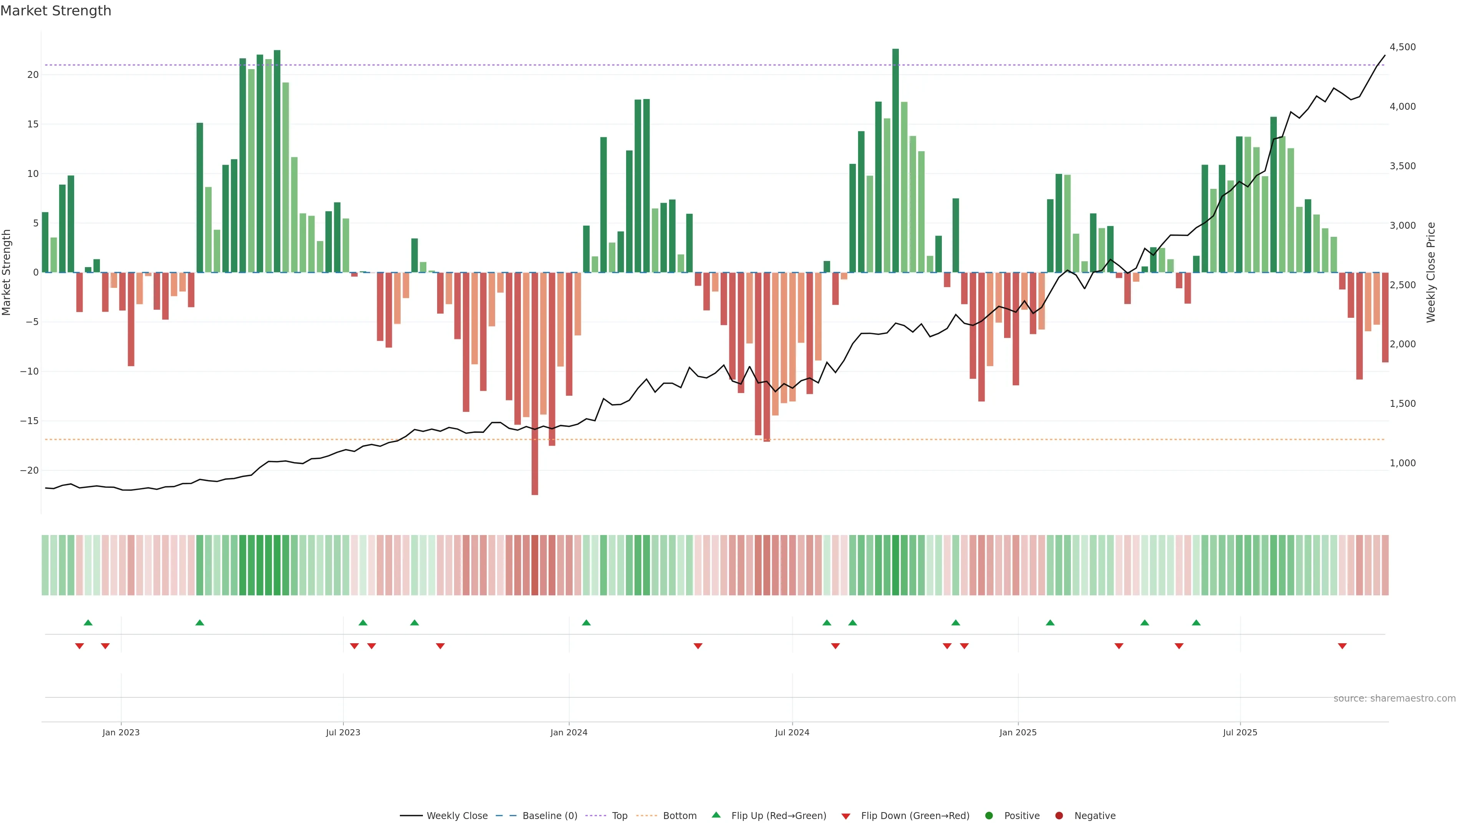Click the Top purple dotted legend icon

tap(597, 816)
